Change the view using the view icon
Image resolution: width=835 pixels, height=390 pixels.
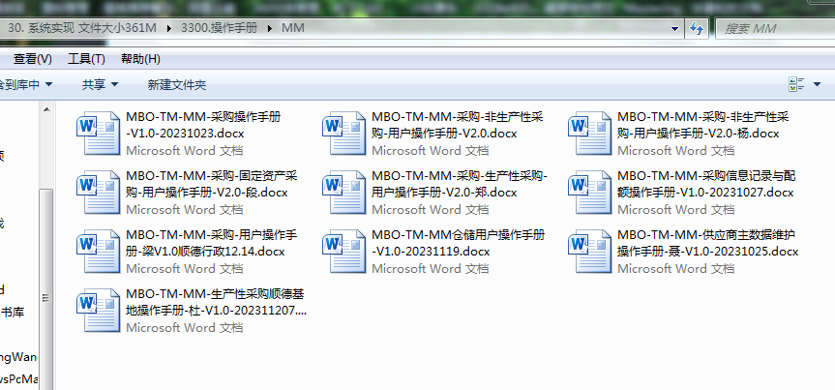796,85
